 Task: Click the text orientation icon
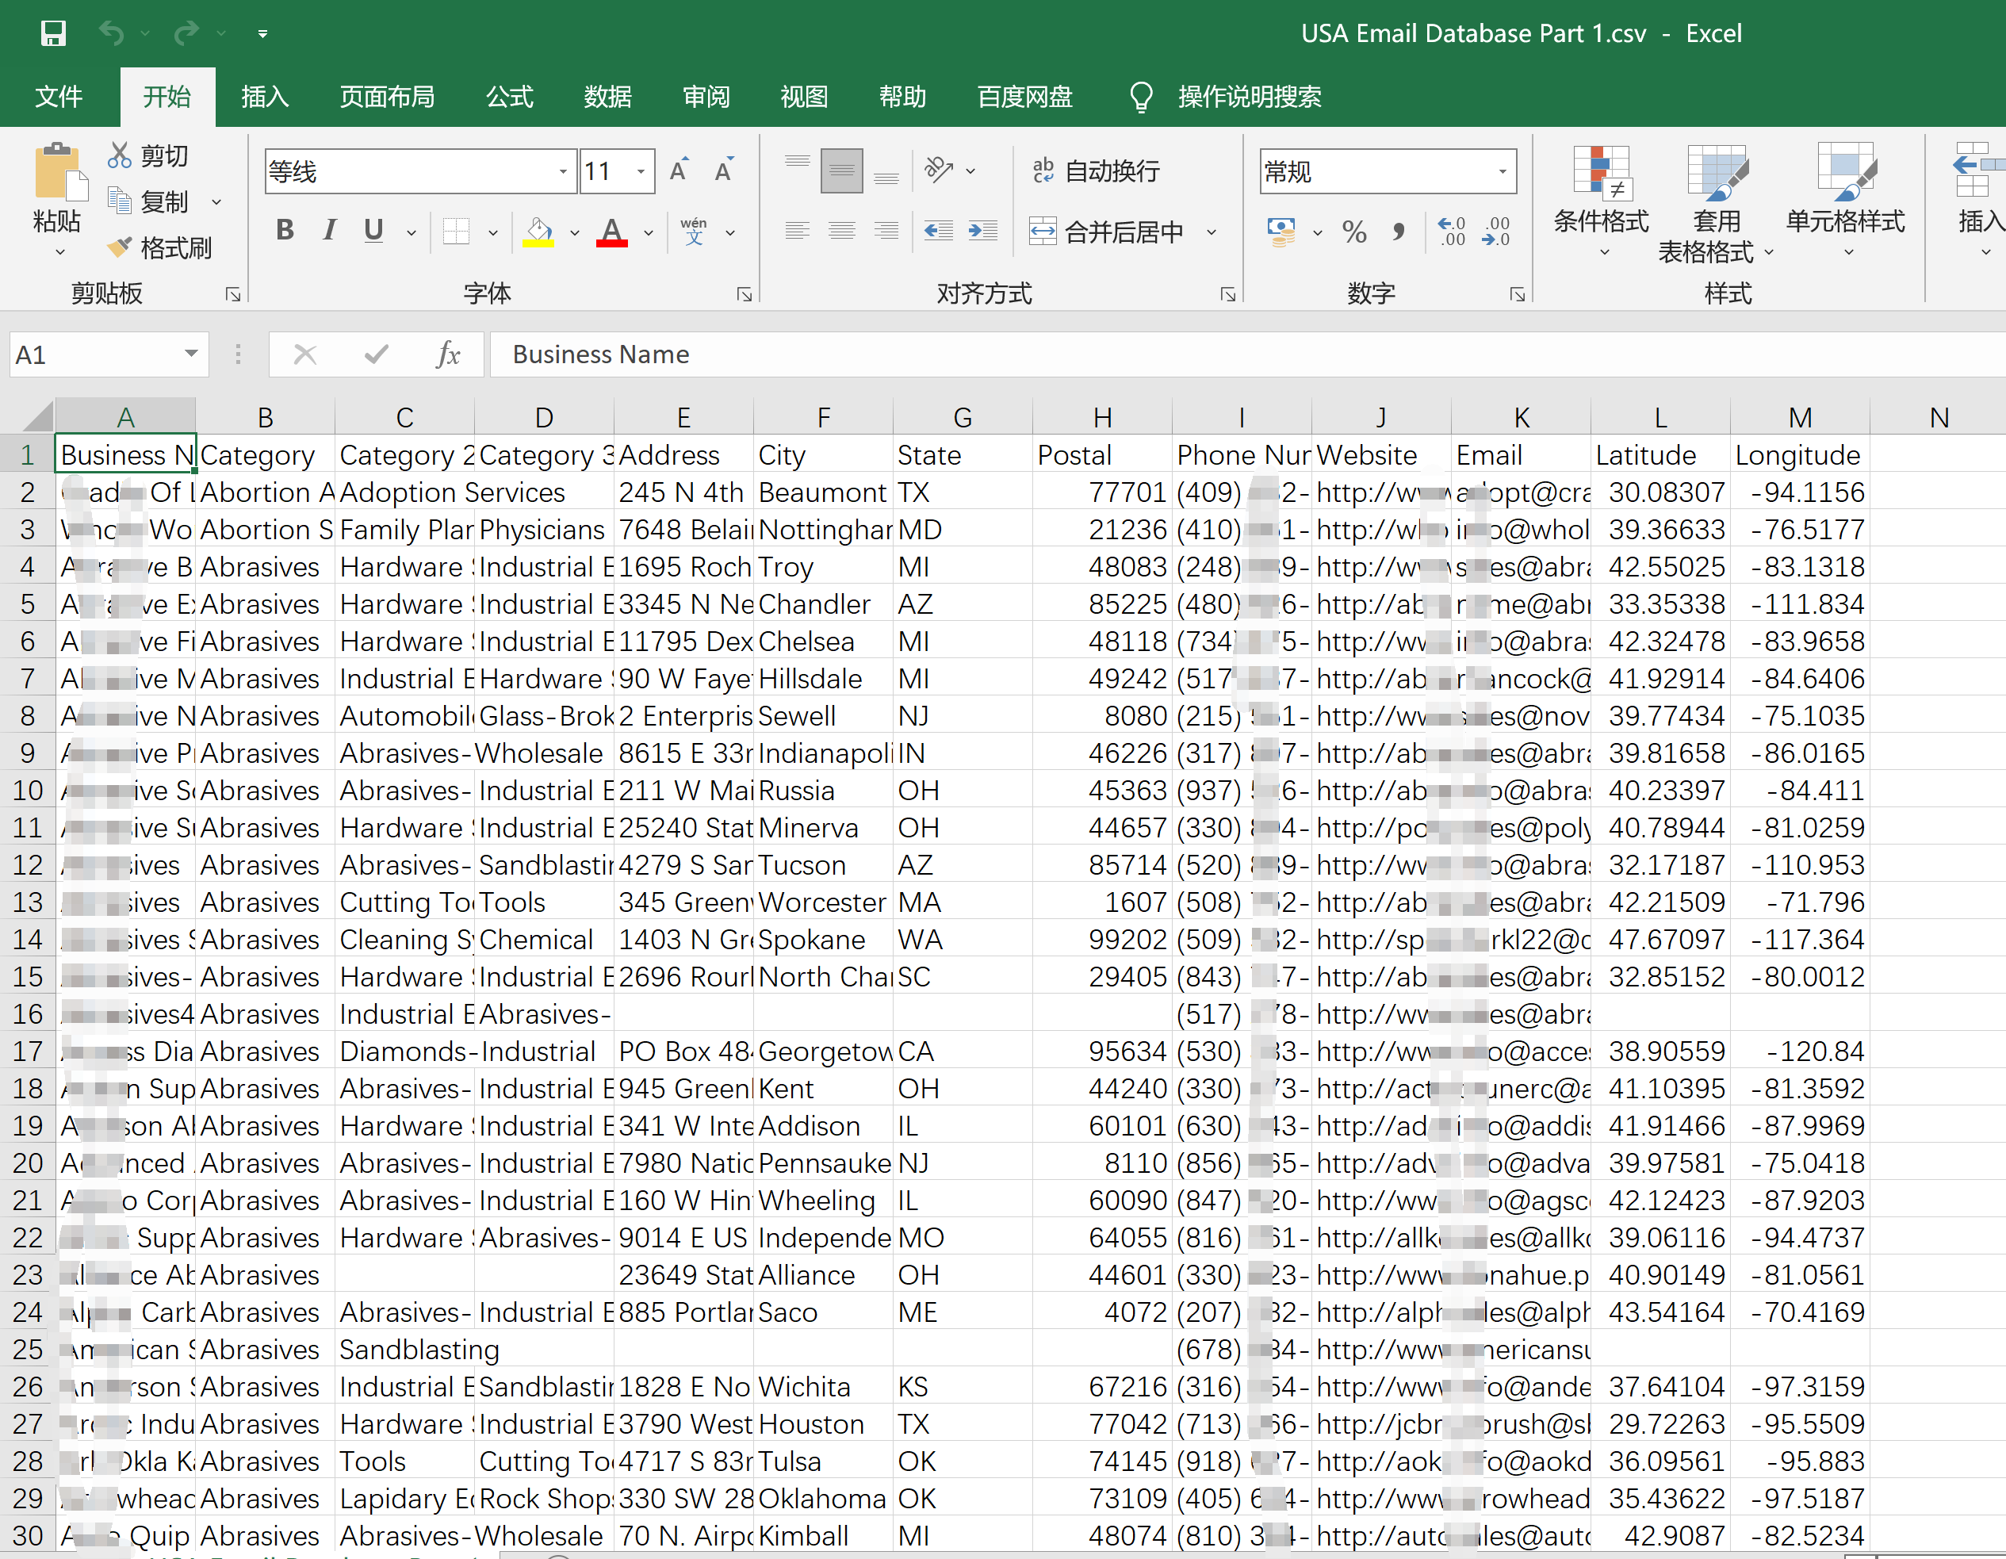click(x=939, y=170)
